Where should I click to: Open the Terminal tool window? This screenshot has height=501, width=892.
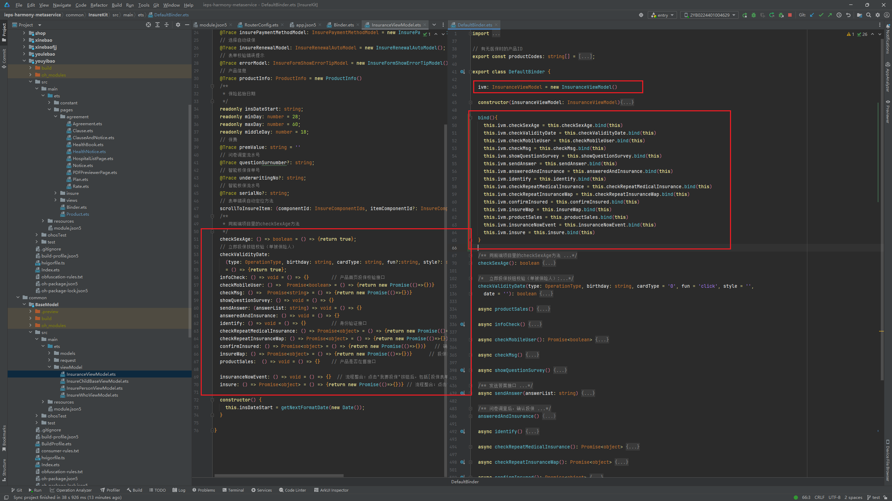(233, 490)
